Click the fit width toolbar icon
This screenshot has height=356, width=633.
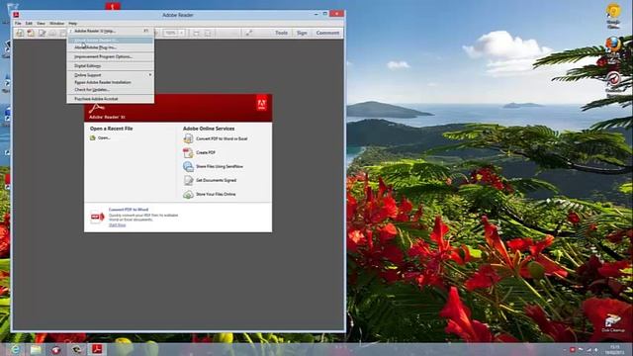196,33
